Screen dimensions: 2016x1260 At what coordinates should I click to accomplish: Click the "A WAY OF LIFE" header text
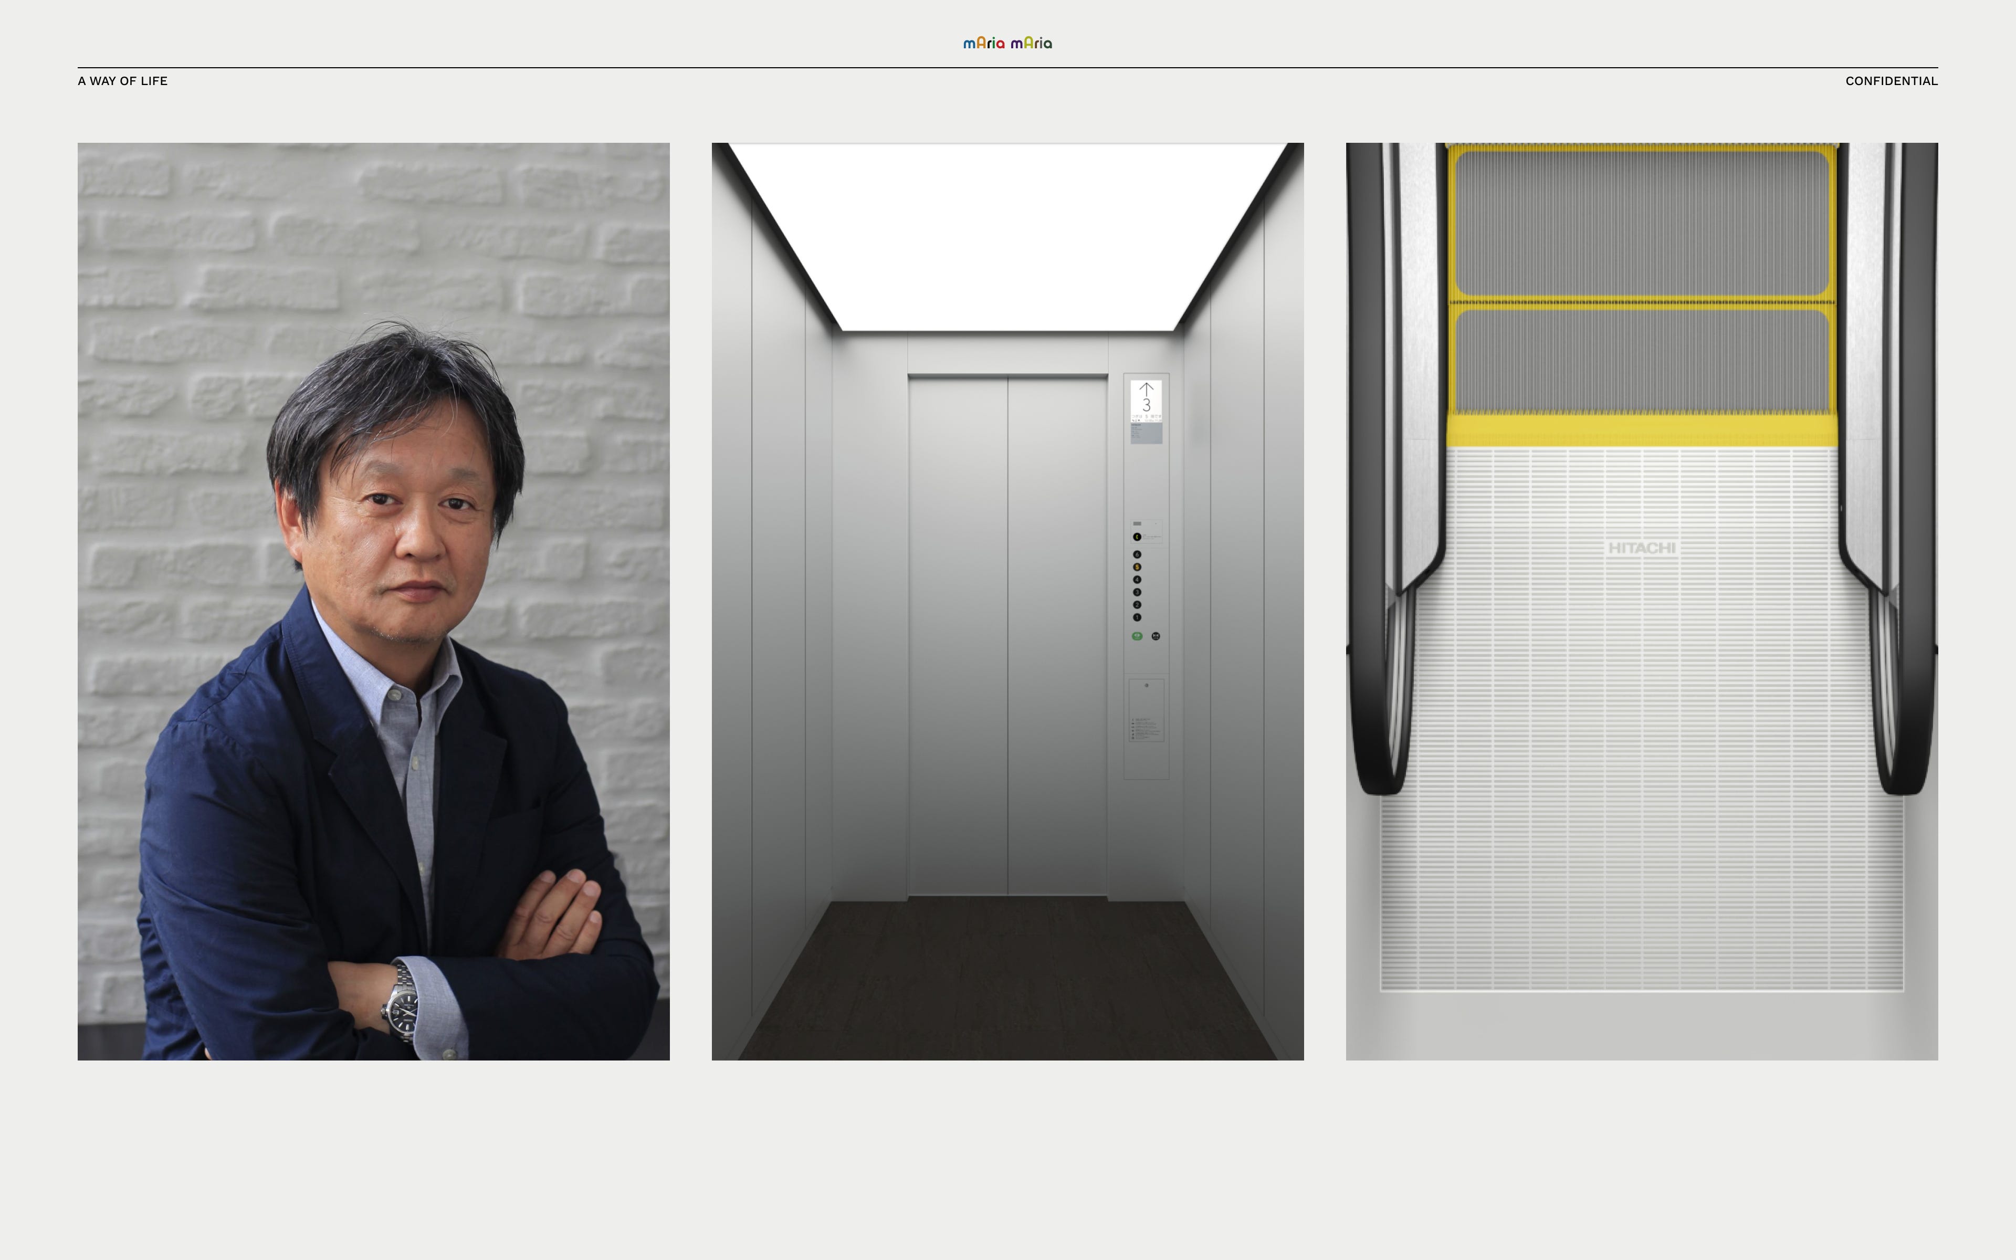(122, 81)
